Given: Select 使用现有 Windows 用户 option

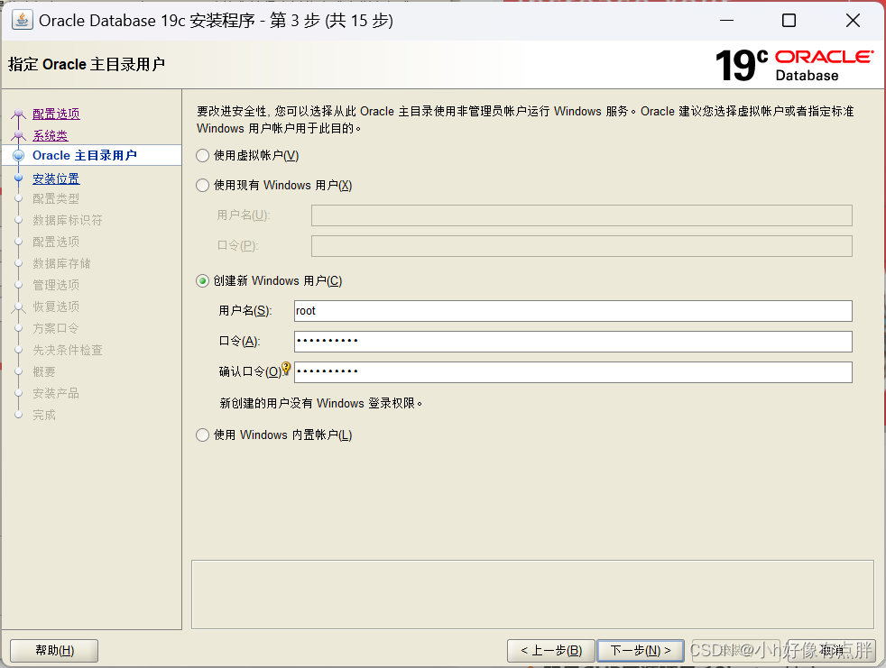Looking at the screenshot, I should pyautogui.click(x=202, y=185).
